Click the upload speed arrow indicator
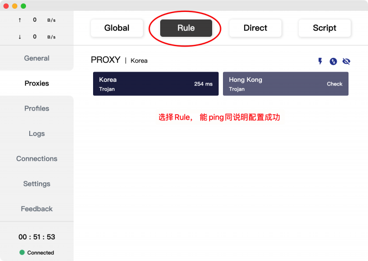The width and height of the screenshot is (368, 261). point(19,20)
